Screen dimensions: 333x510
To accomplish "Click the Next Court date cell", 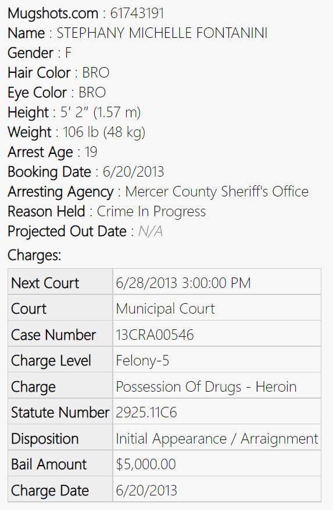I will (217, 282).
